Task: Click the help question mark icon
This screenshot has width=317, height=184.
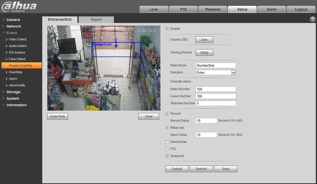Action: click(x=312, y=19)
